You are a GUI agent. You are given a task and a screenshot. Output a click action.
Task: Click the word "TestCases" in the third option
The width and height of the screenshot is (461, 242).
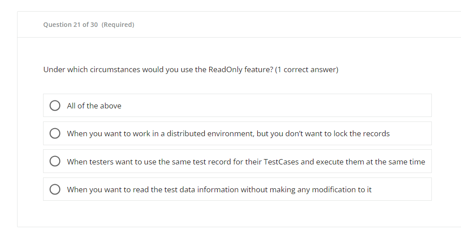pyautogui.click(x=281, y=162)
